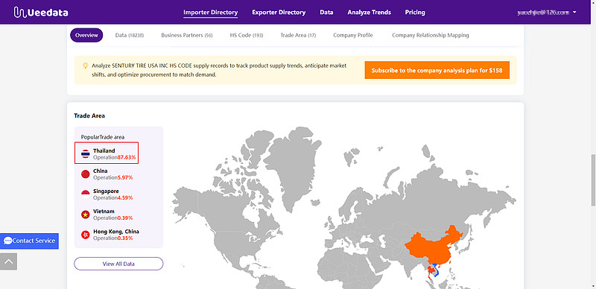596x289 pixels.
Task: Open the Analyze Trends menu item
Action: [x=369, y=12]
